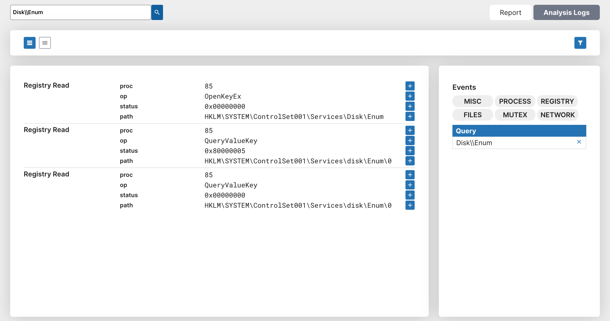
Task: Click plus beside the last entry's path
Action: click(410, 205)
